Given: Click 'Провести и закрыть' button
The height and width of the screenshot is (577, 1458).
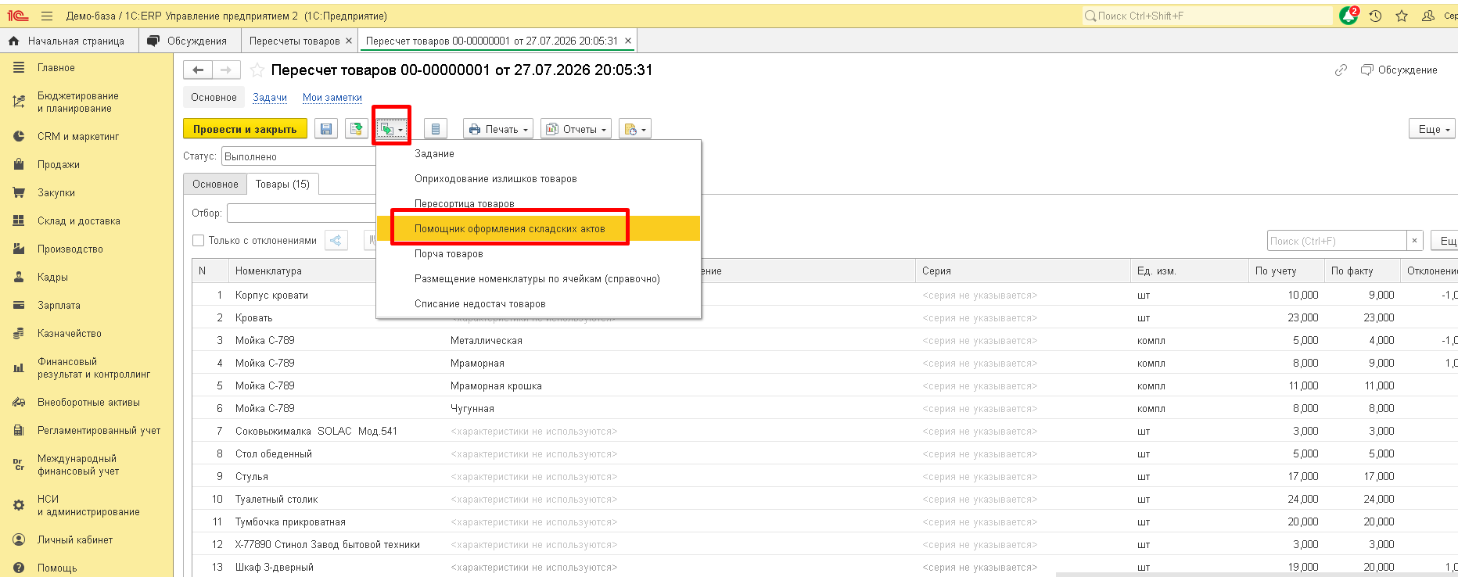Looking at the screenshot, I should pyautogui.click(x=245, y=129).
